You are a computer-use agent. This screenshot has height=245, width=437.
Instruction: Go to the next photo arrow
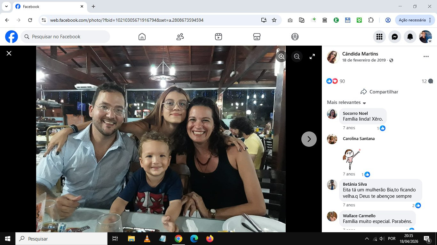309,139
